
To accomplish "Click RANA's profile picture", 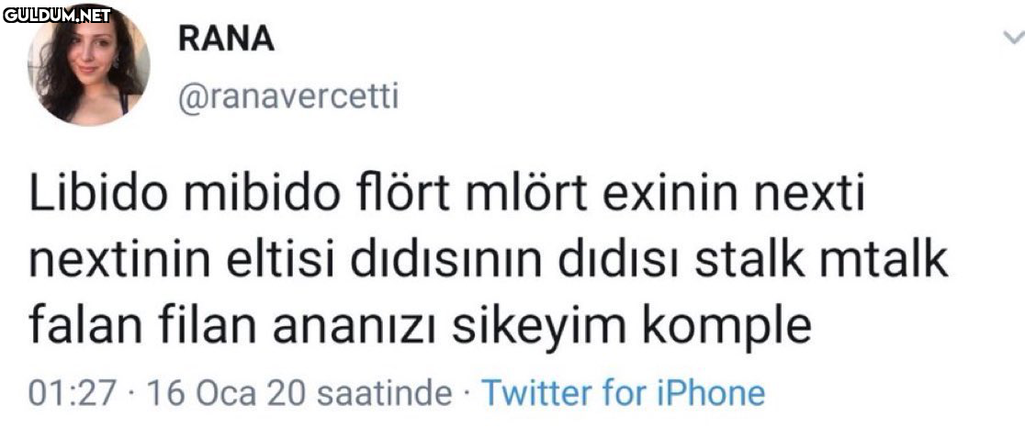I will (x=89, y=64).
